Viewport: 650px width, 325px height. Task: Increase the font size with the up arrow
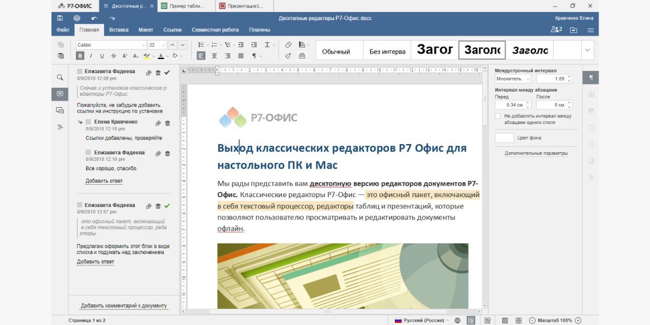point(172,45)
